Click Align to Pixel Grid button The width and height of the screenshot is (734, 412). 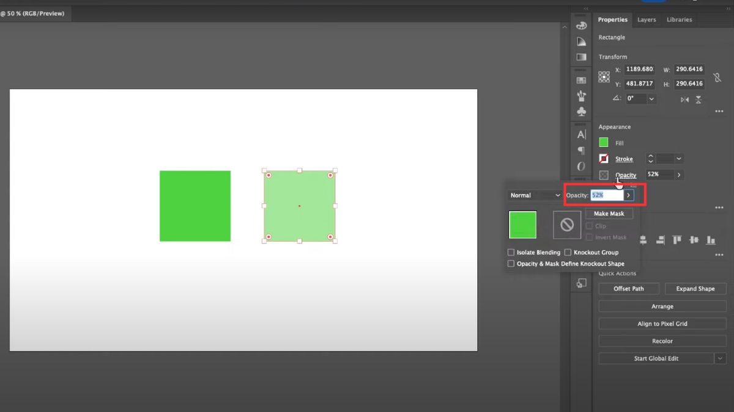coord(662,323)
